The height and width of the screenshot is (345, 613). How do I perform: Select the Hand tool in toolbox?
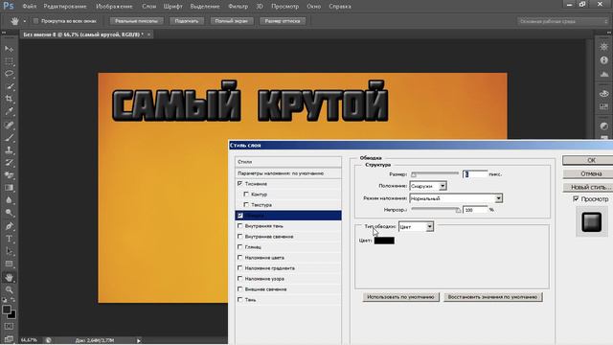(x=9, y=277)
